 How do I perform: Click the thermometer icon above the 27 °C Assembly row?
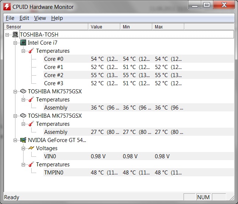(x=31, y=124)
